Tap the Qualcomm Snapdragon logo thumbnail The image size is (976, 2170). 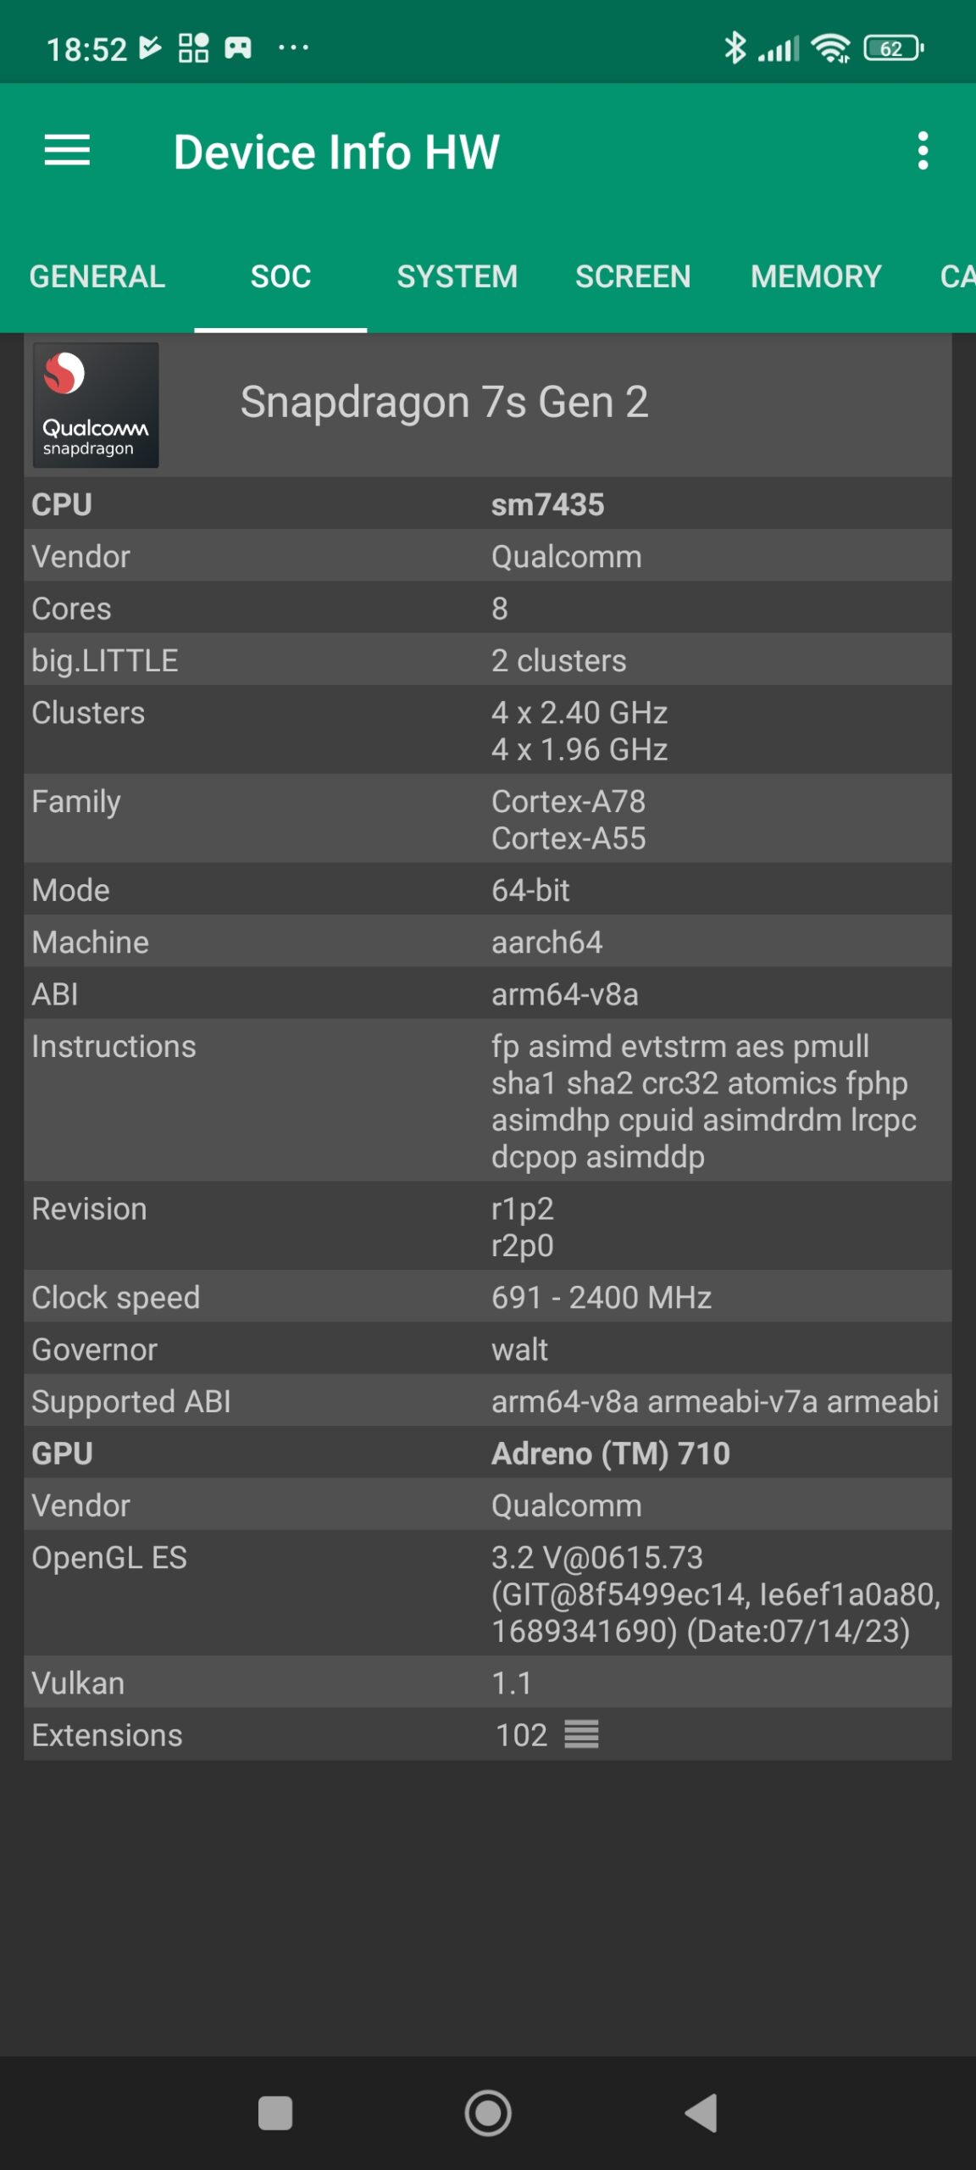pos(96,405)
